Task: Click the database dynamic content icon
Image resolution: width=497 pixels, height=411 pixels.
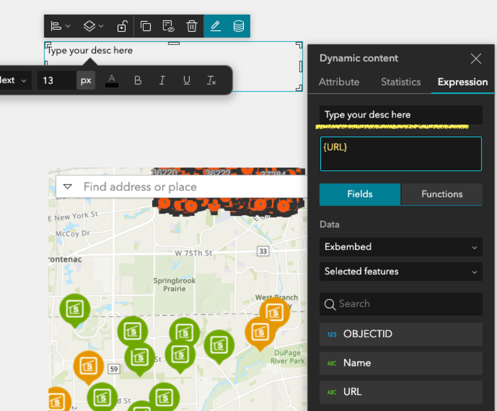Action: click(238, 26)
